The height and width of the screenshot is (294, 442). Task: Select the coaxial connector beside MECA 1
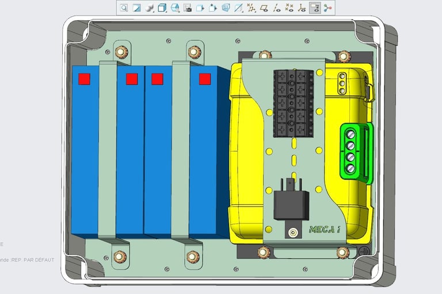pos(293,233)
